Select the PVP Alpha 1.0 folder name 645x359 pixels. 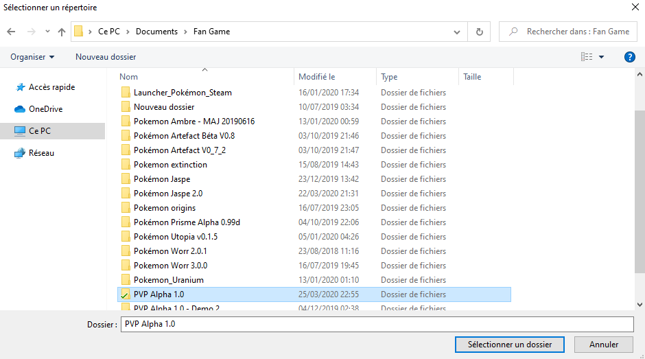[159, 294]
